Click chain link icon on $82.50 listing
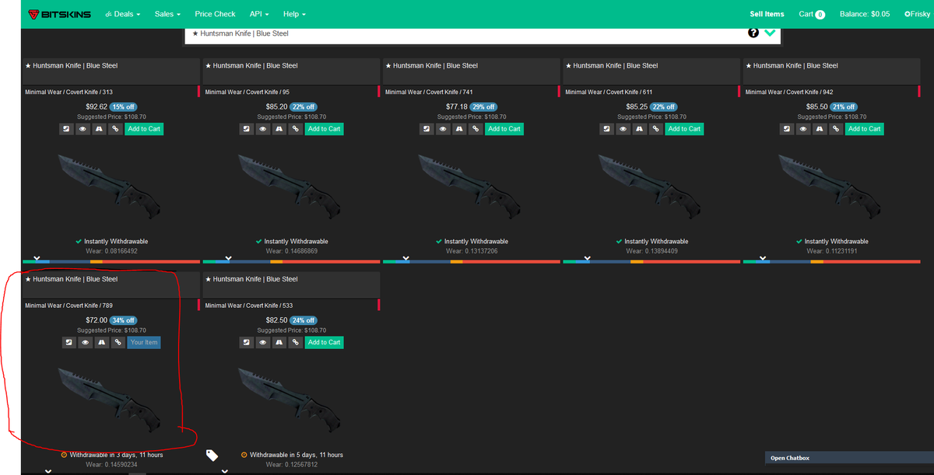 (297, 342)
